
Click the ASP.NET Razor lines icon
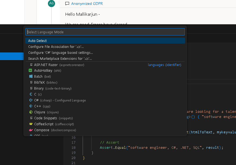31,65
